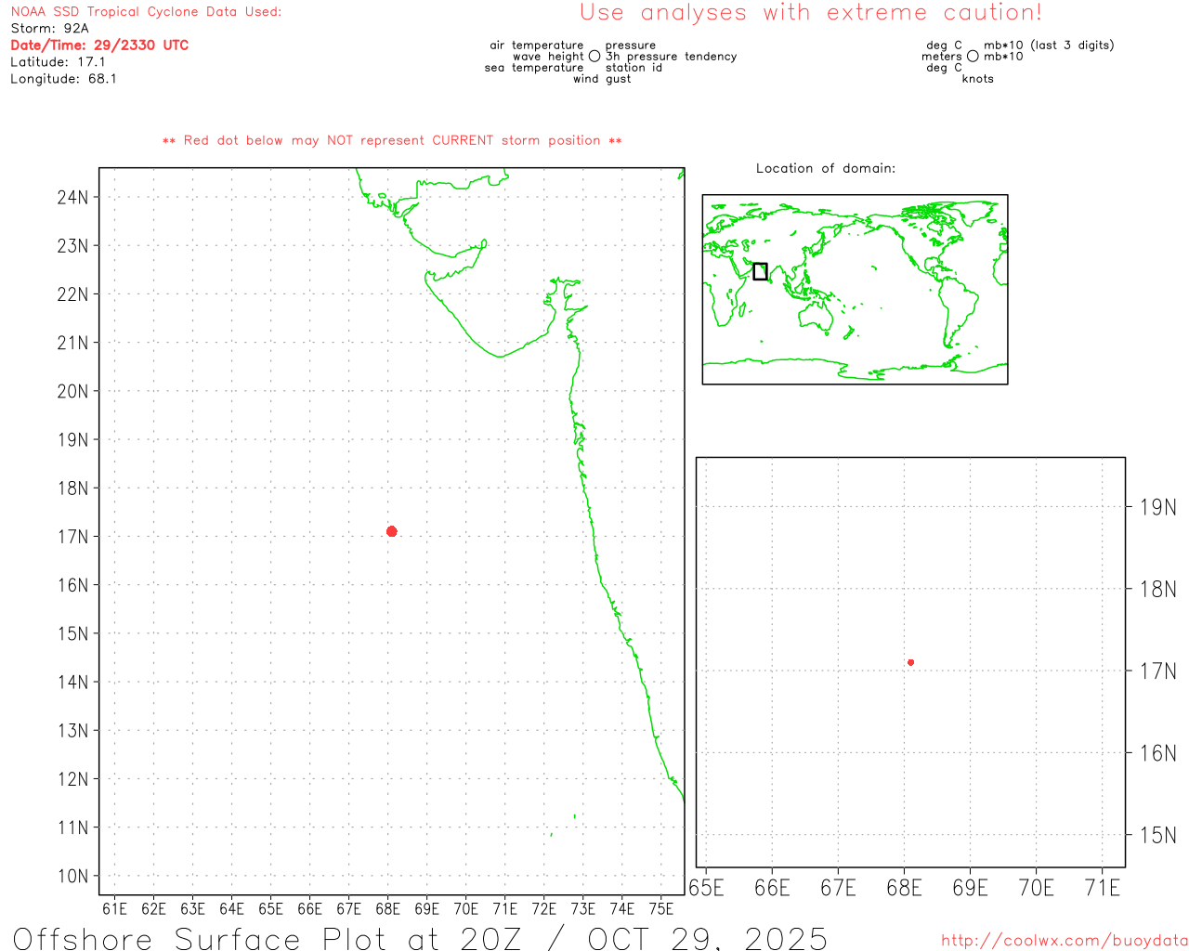The image size is (1189, 951).
Task: Open the coolwx.com/buoydata link
Action: coord(1064,941)
